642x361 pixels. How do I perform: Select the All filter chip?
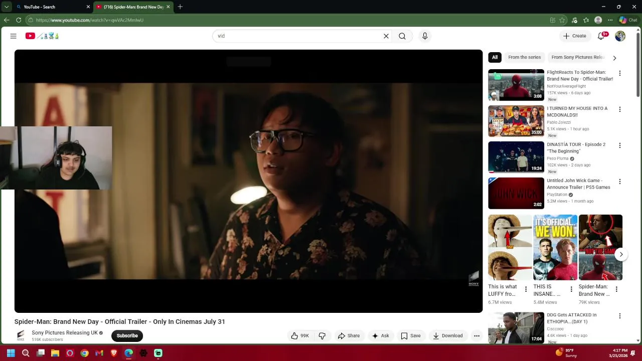click(x=495, y=57)
